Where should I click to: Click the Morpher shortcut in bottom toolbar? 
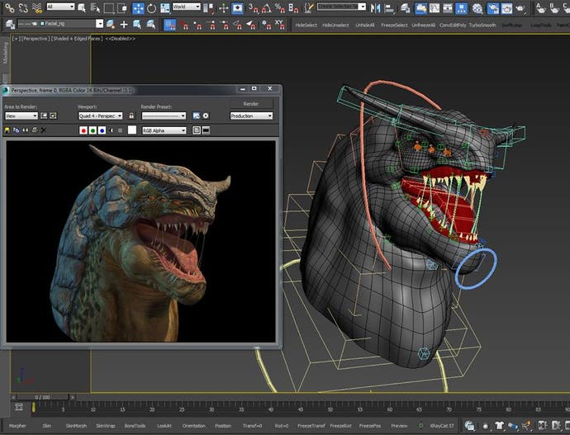coord(17,426)
